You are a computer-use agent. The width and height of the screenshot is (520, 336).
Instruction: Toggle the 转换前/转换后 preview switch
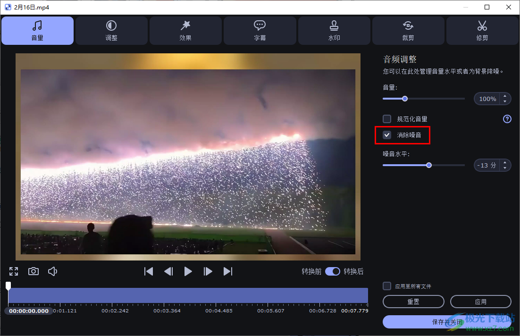pos(333,271)
